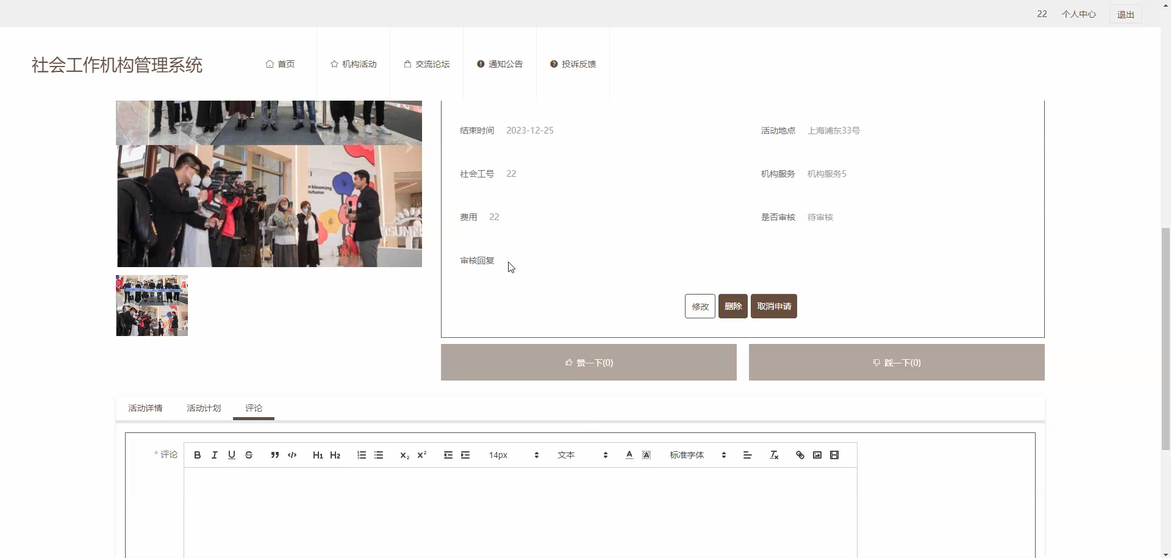Click the 上海浦东33号 location value

[x=834, y=131]
